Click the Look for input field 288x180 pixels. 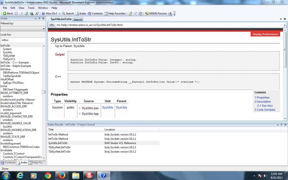click(x=23, y=40)
